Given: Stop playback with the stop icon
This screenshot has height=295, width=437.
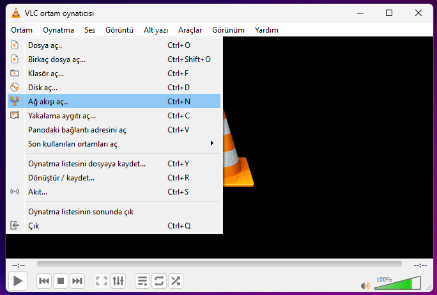Looking at the screenshot, I should 61,281.
